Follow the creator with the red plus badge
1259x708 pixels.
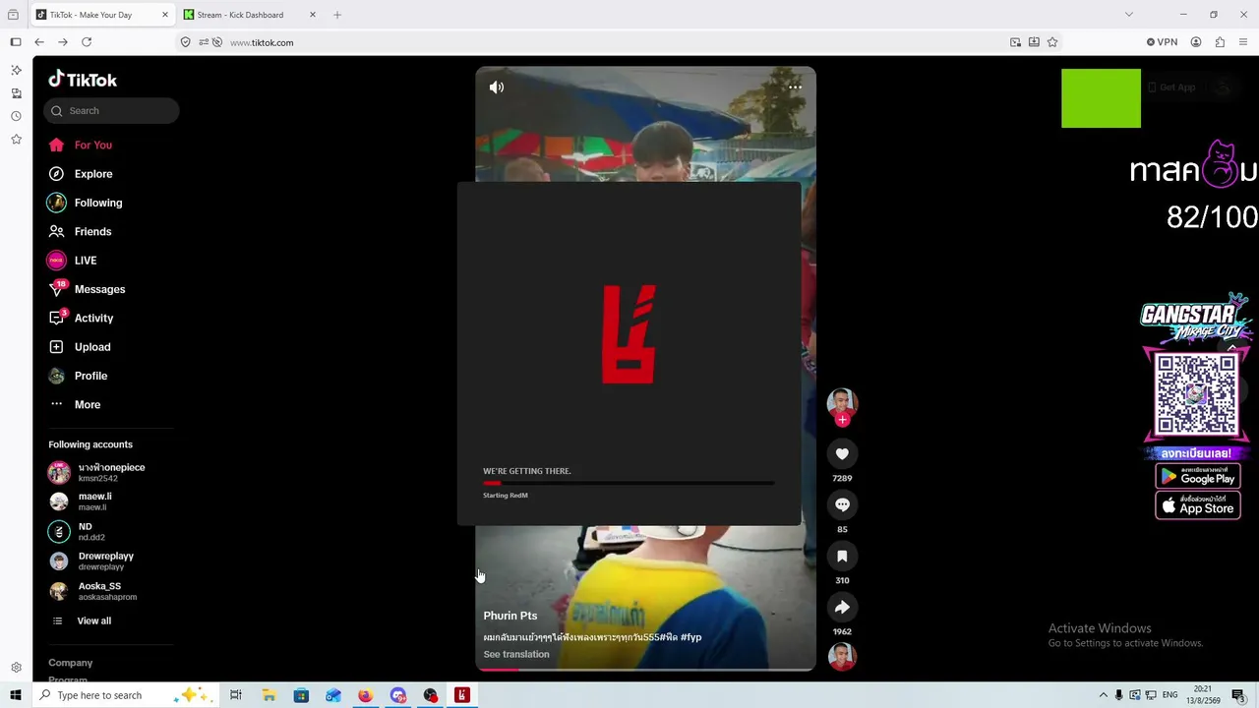[842, 420]
